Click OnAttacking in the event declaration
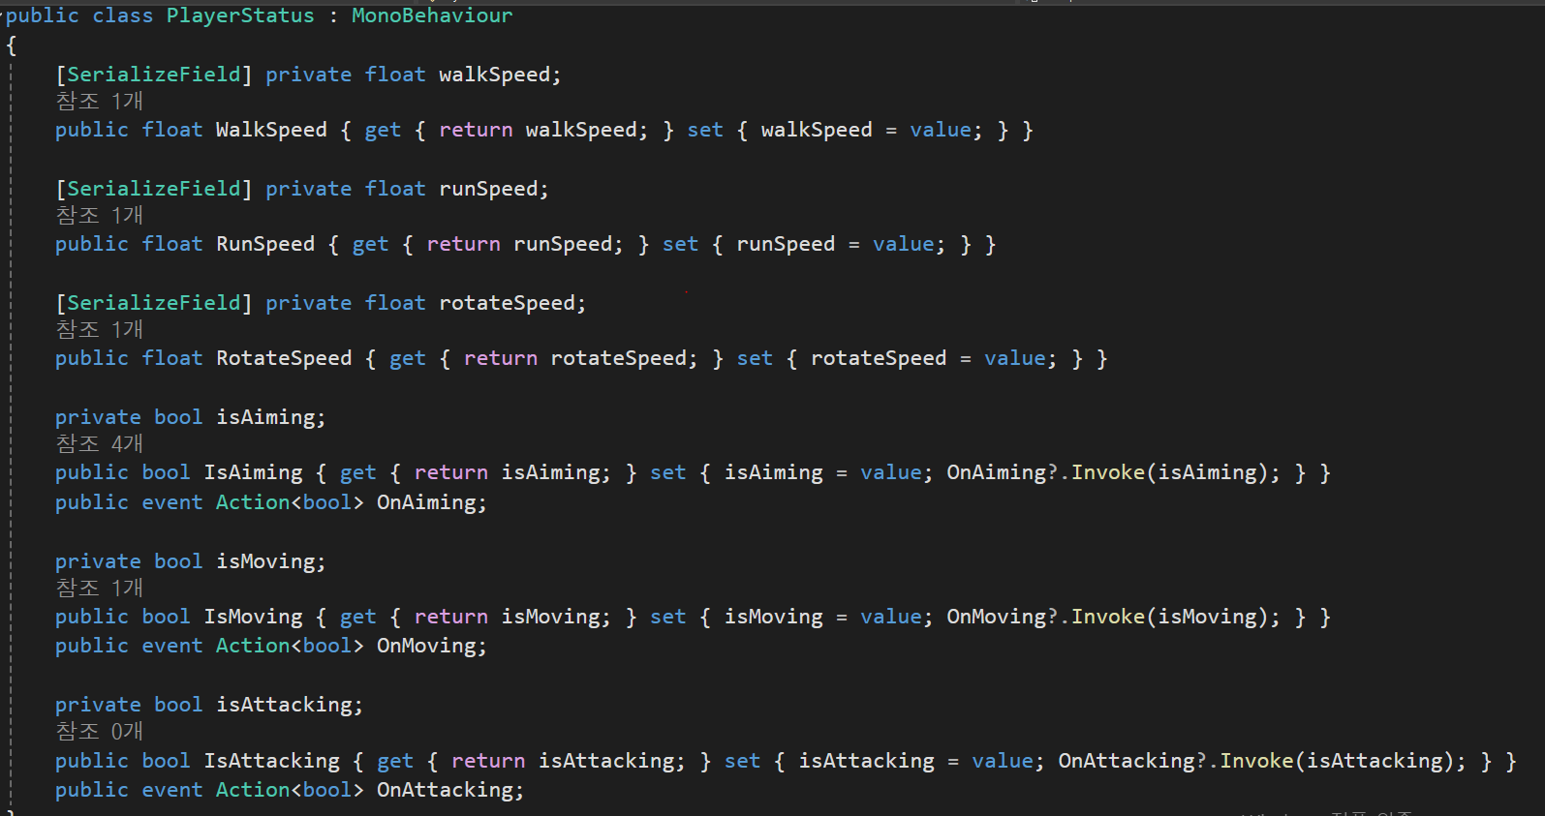 (445, 790)
